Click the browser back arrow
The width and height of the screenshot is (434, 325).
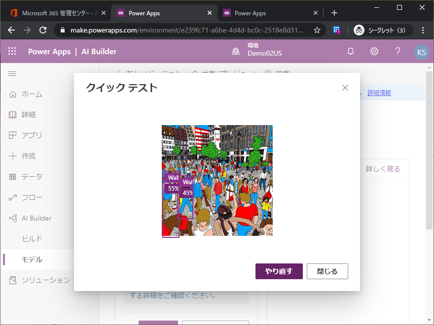click(11, 30)
